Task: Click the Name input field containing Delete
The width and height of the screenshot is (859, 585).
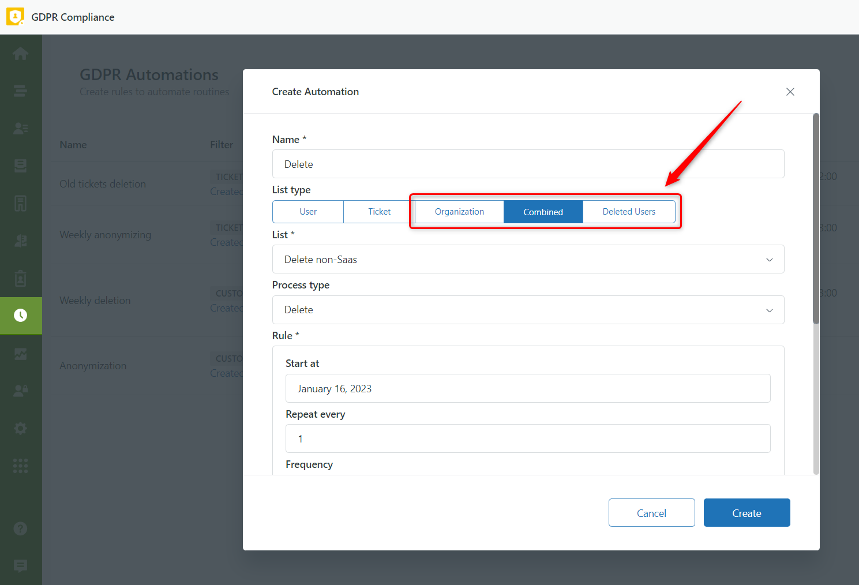Action: 528,164
